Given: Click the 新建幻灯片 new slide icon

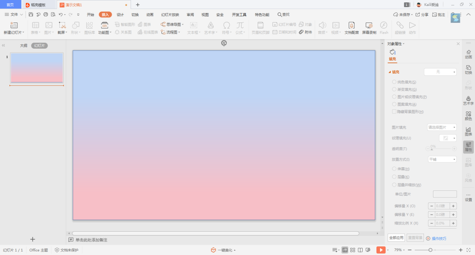Looking at the screenshot, I should [14, 25].
